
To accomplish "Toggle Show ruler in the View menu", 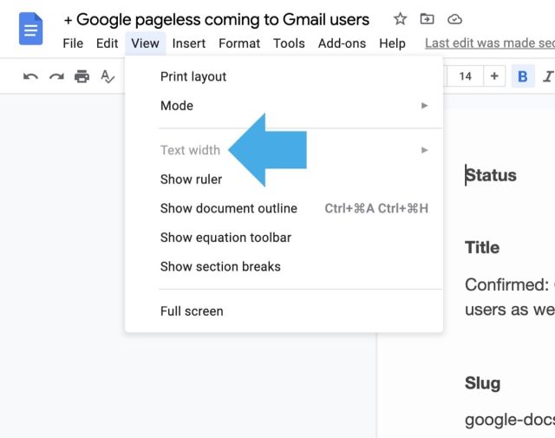I will tap(191, 180).
